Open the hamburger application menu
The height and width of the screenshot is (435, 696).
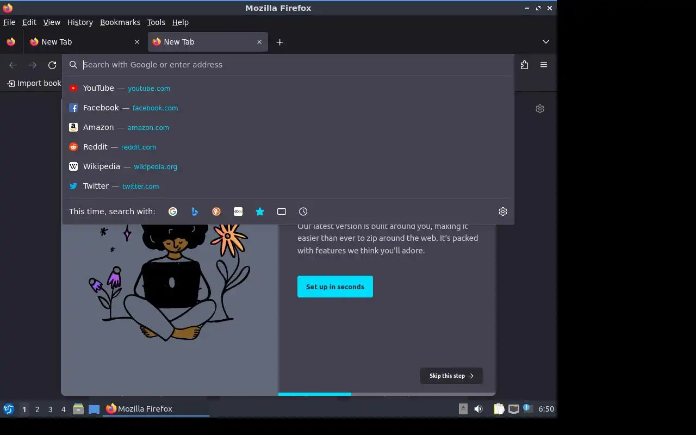544,65
